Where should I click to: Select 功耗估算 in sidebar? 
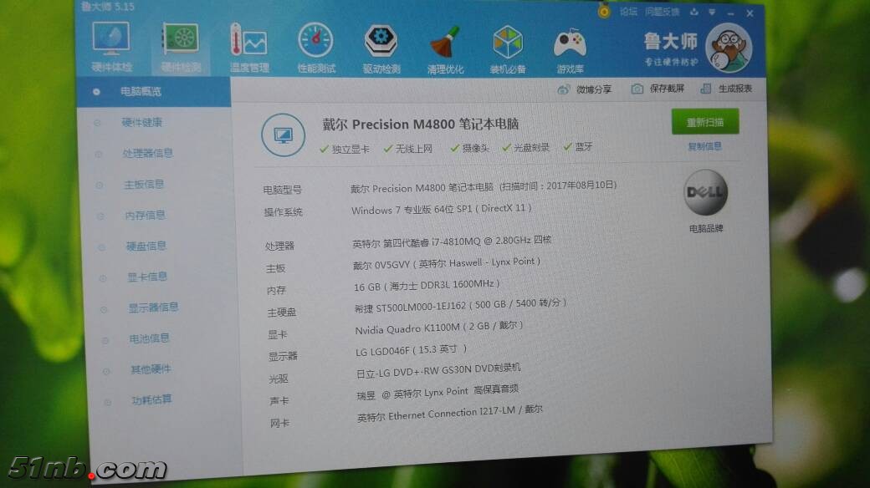point(152,399)
